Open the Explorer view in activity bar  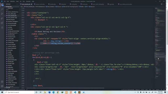(x=2, y=5)
